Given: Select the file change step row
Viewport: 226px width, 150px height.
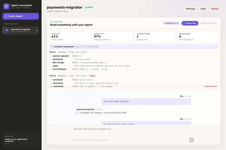Looking at the screenshot, I should coord(134,63).
